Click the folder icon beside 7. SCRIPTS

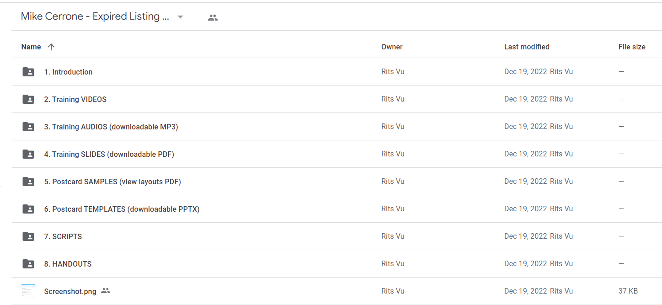click(28, 236)
